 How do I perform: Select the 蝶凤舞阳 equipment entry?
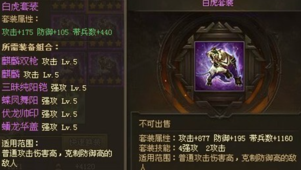pos(20,101)
